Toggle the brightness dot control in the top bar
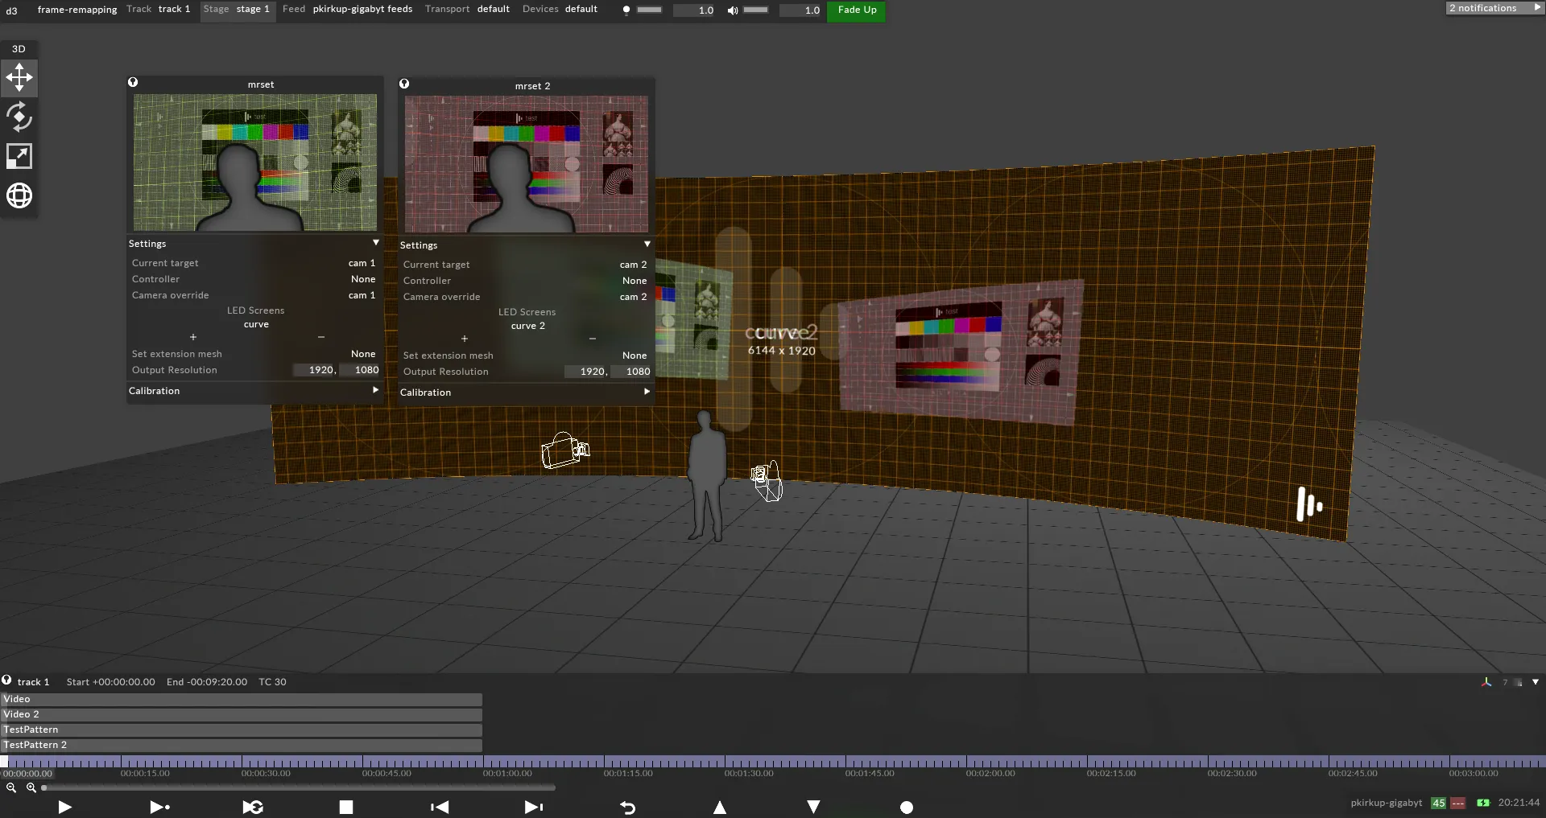Image resolution: width=1546 pixels, height=818 pixels. pyautogui.click(x=626, y=10)
